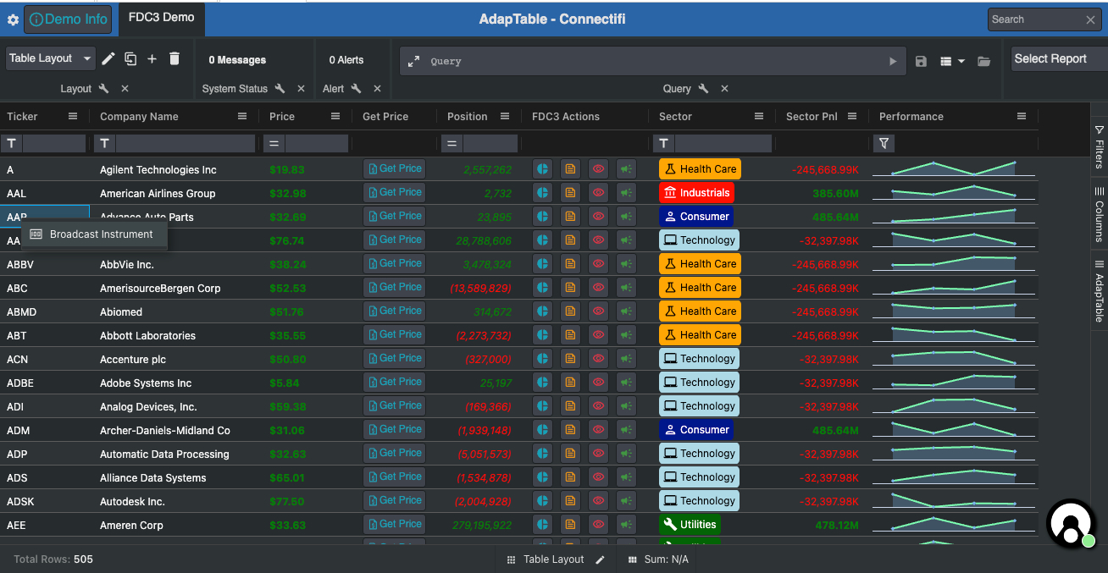The width and height of the screenshot is (1108, 573).
Task: Edit the current layout with the pencil icon
Action: (x=108, y=58)
